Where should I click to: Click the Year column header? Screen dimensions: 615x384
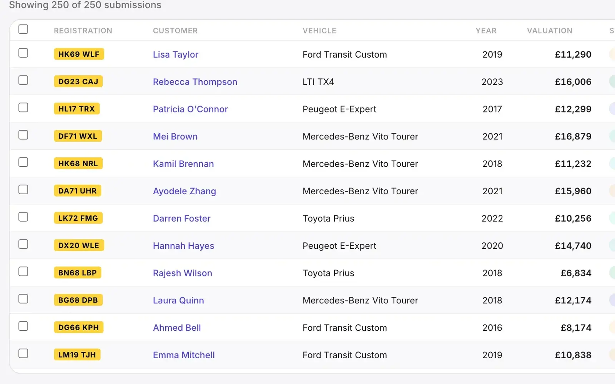point(486,31)
